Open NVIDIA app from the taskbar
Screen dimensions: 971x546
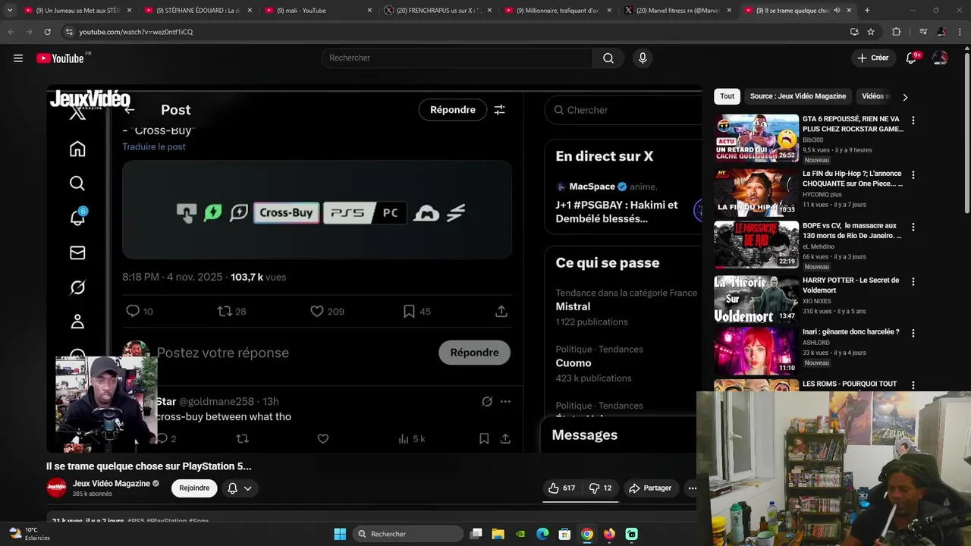pos(520,534)
